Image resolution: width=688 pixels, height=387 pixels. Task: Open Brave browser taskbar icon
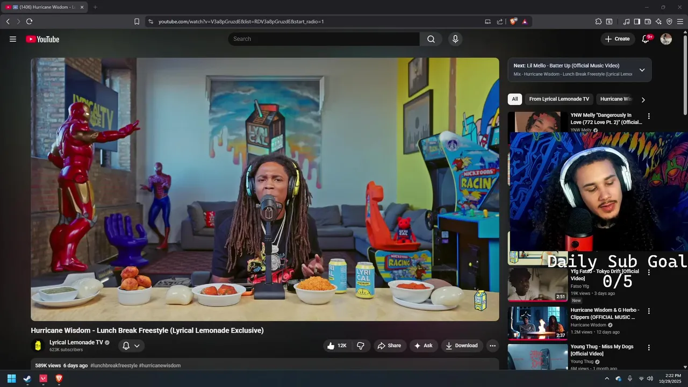tap(59, 378)
